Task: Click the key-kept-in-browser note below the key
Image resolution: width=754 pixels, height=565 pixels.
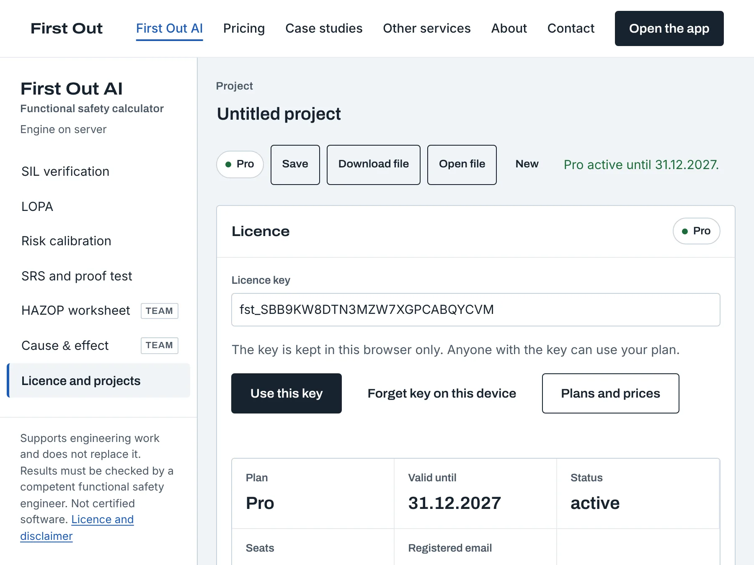Action: click(455, 350)
